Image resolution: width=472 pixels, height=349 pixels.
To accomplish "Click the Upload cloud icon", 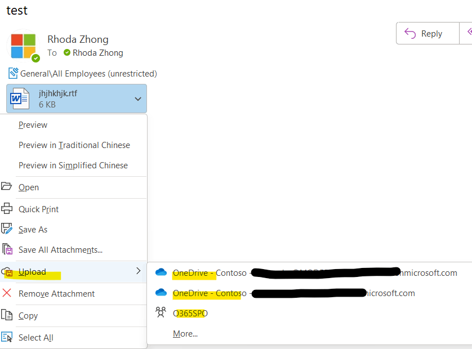I will pyautogui.click(x=7, y=272).
